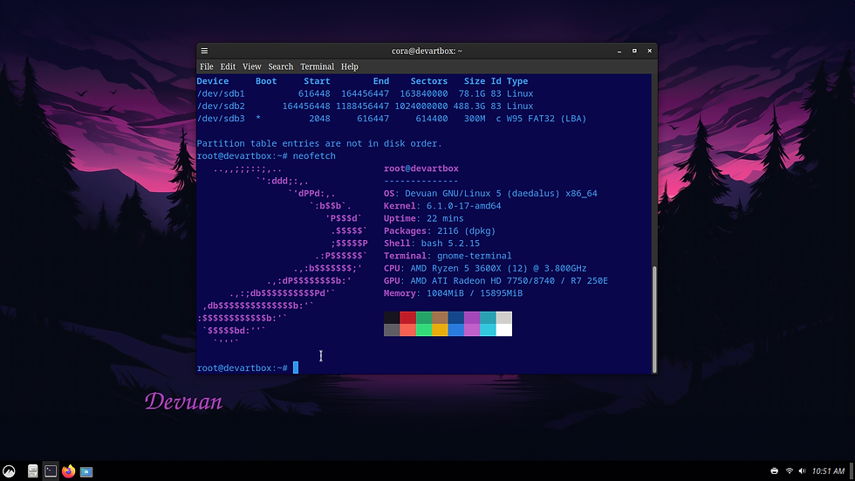The height and width of the screenshot is (481, 855).
Task: Click the W95 FAT32 (LBA) type text
Action: pyautogui.click(x=546, y=119)
